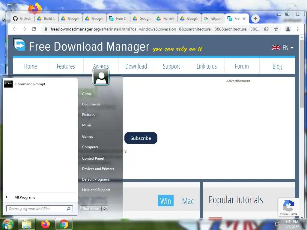Click the user account picture
Image resolution: width=307 pixels, height=230 pixels.
pos(101,77)
